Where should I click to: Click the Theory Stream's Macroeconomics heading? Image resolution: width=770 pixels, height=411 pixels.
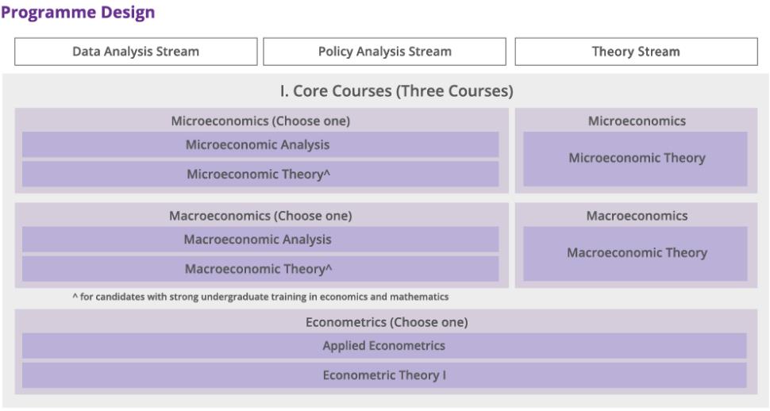tap(637, 215)
